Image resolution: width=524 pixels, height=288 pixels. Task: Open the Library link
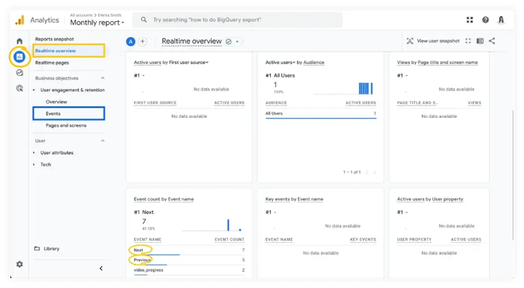(52, 249)
